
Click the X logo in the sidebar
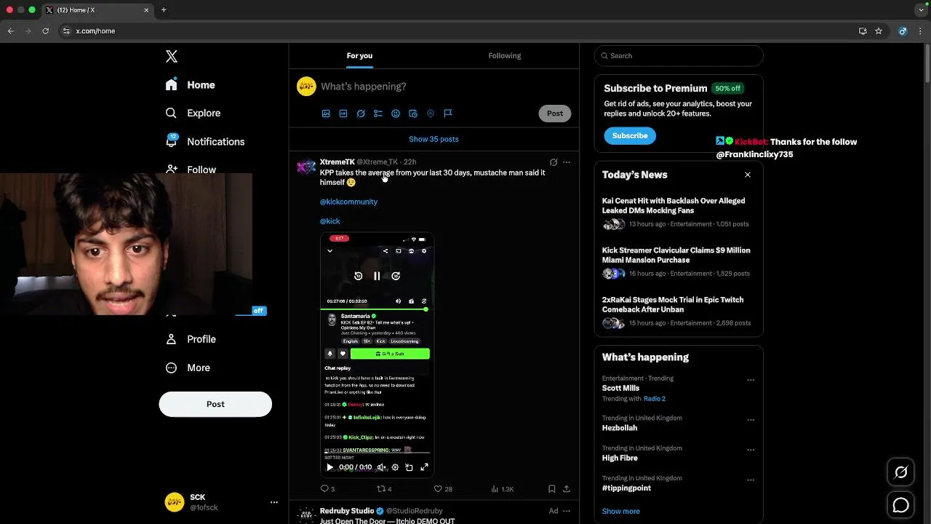[172, 57]
